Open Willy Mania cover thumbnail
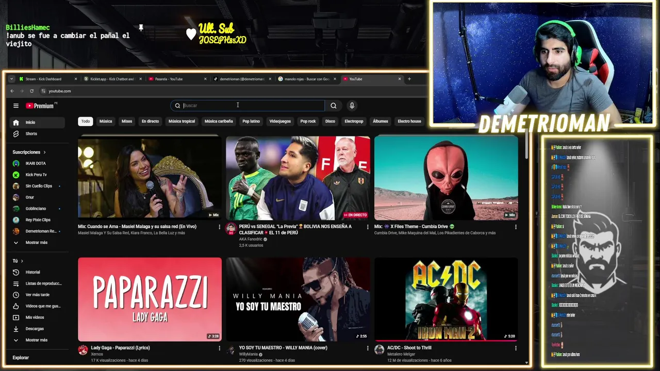The image size is (660, 371). pyautogui.click(x=298, y=299)
